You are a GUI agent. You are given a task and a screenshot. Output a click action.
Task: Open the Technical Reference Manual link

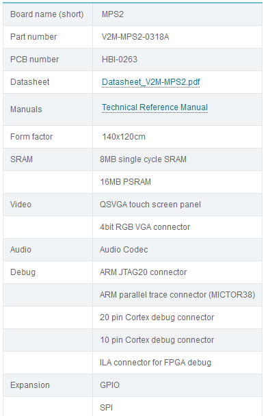(x=155, y=107)
